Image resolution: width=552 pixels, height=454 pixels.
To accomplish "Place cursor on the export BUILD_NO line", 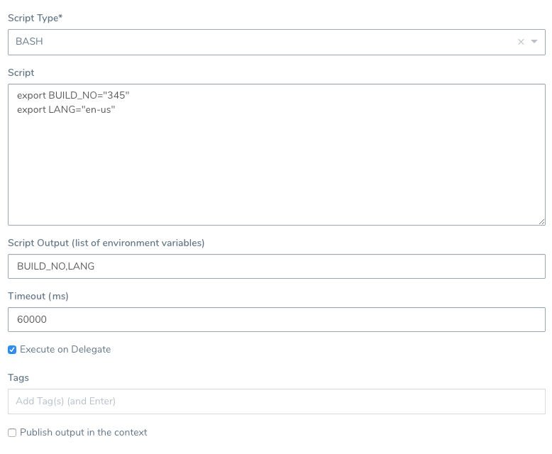I will click(73, 95).
